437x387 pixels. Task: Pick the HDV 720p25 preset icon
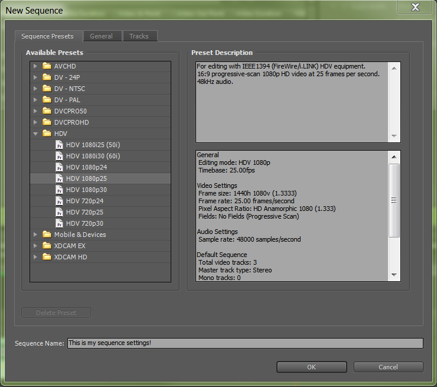(59, 212)
